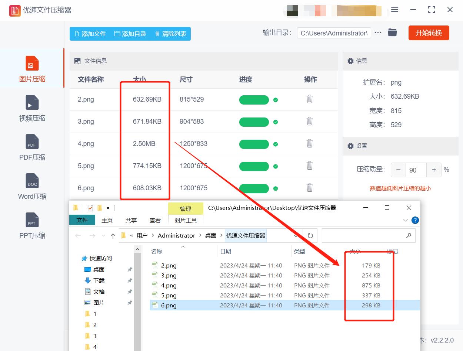The image size is (463, 351).
Task: Open the folder browse icon beside 输出目录
Action: (392, 33)
